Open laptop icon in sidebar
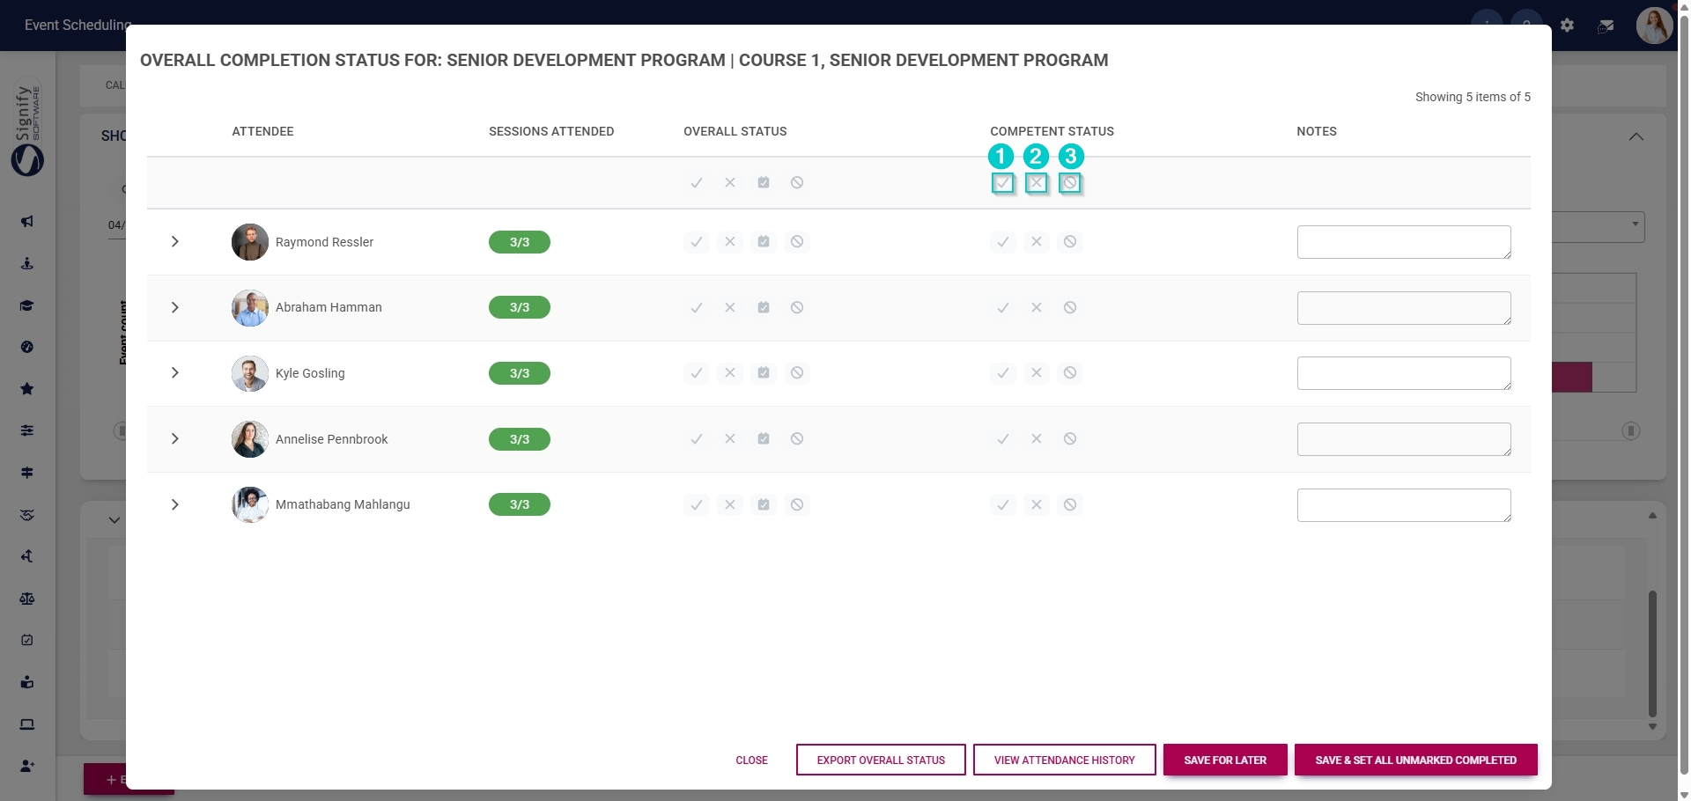Image resolution: width=1691 pixels, height=801 pixels. [27, 724]
